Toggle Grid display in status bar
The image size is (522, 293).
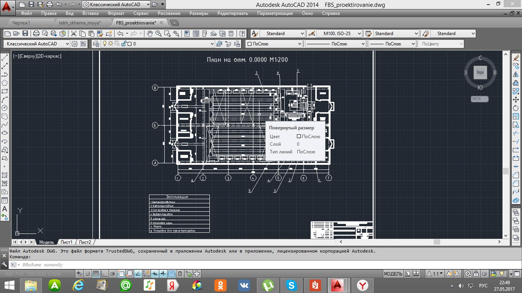click(x=96, y=273)
